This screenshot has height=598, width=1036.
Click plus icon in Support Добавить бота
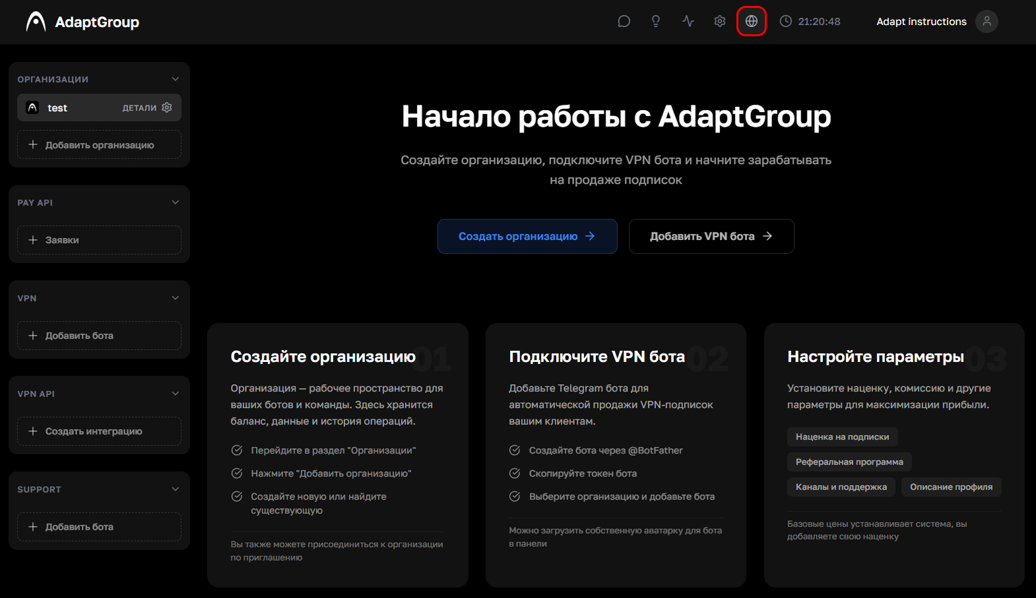pyautogui.click(x=33, y=527)
